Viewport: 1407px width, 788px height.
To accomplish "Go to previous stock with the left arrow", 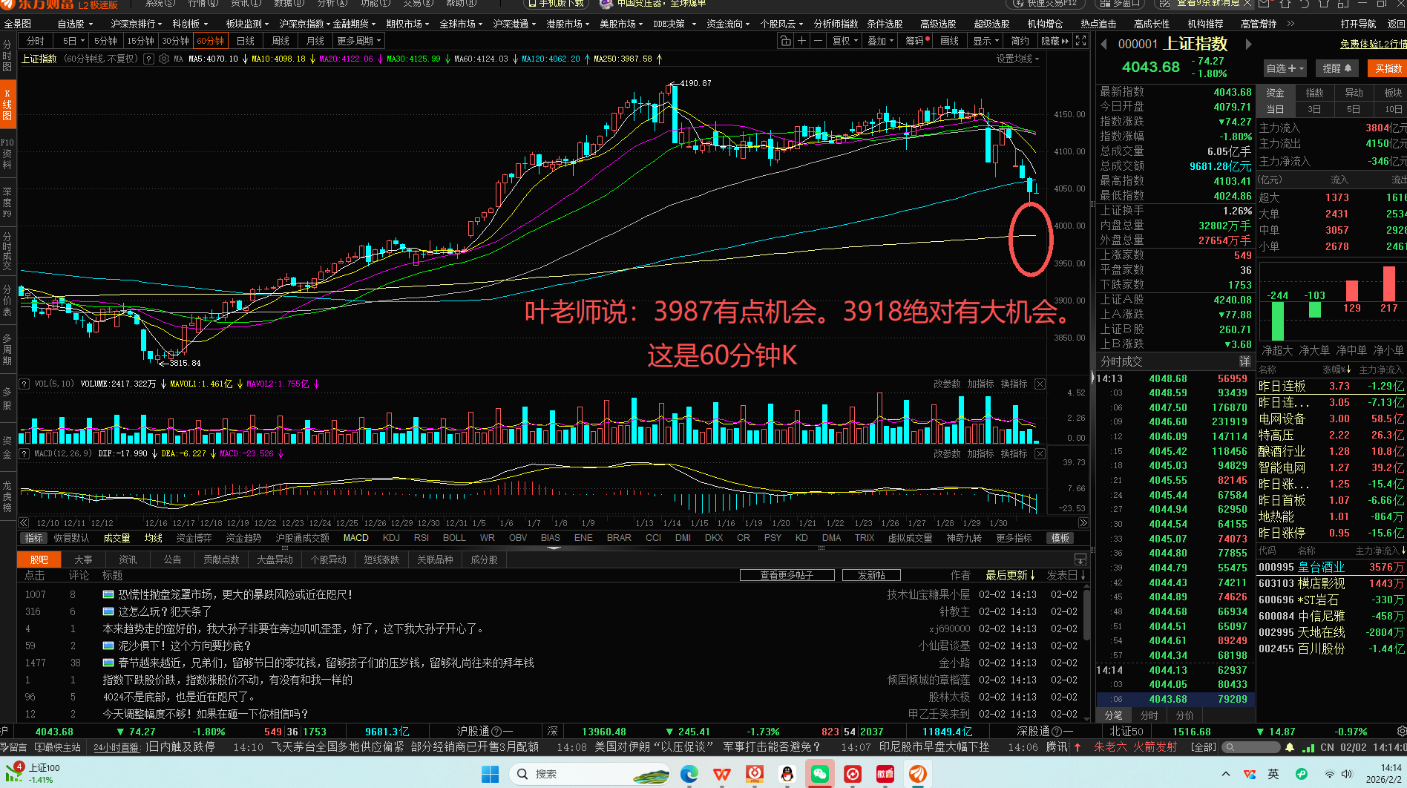I will tap(1103, 45).
